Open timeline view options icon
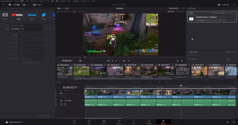The height and width of the screenshot is (125, 238). point(59,82)
